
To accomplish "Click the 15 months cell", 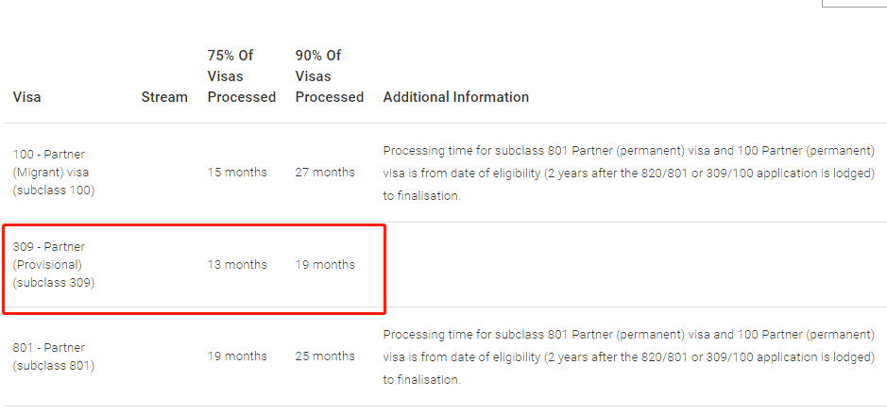I will pyautogui.click(x=237, y=173).
